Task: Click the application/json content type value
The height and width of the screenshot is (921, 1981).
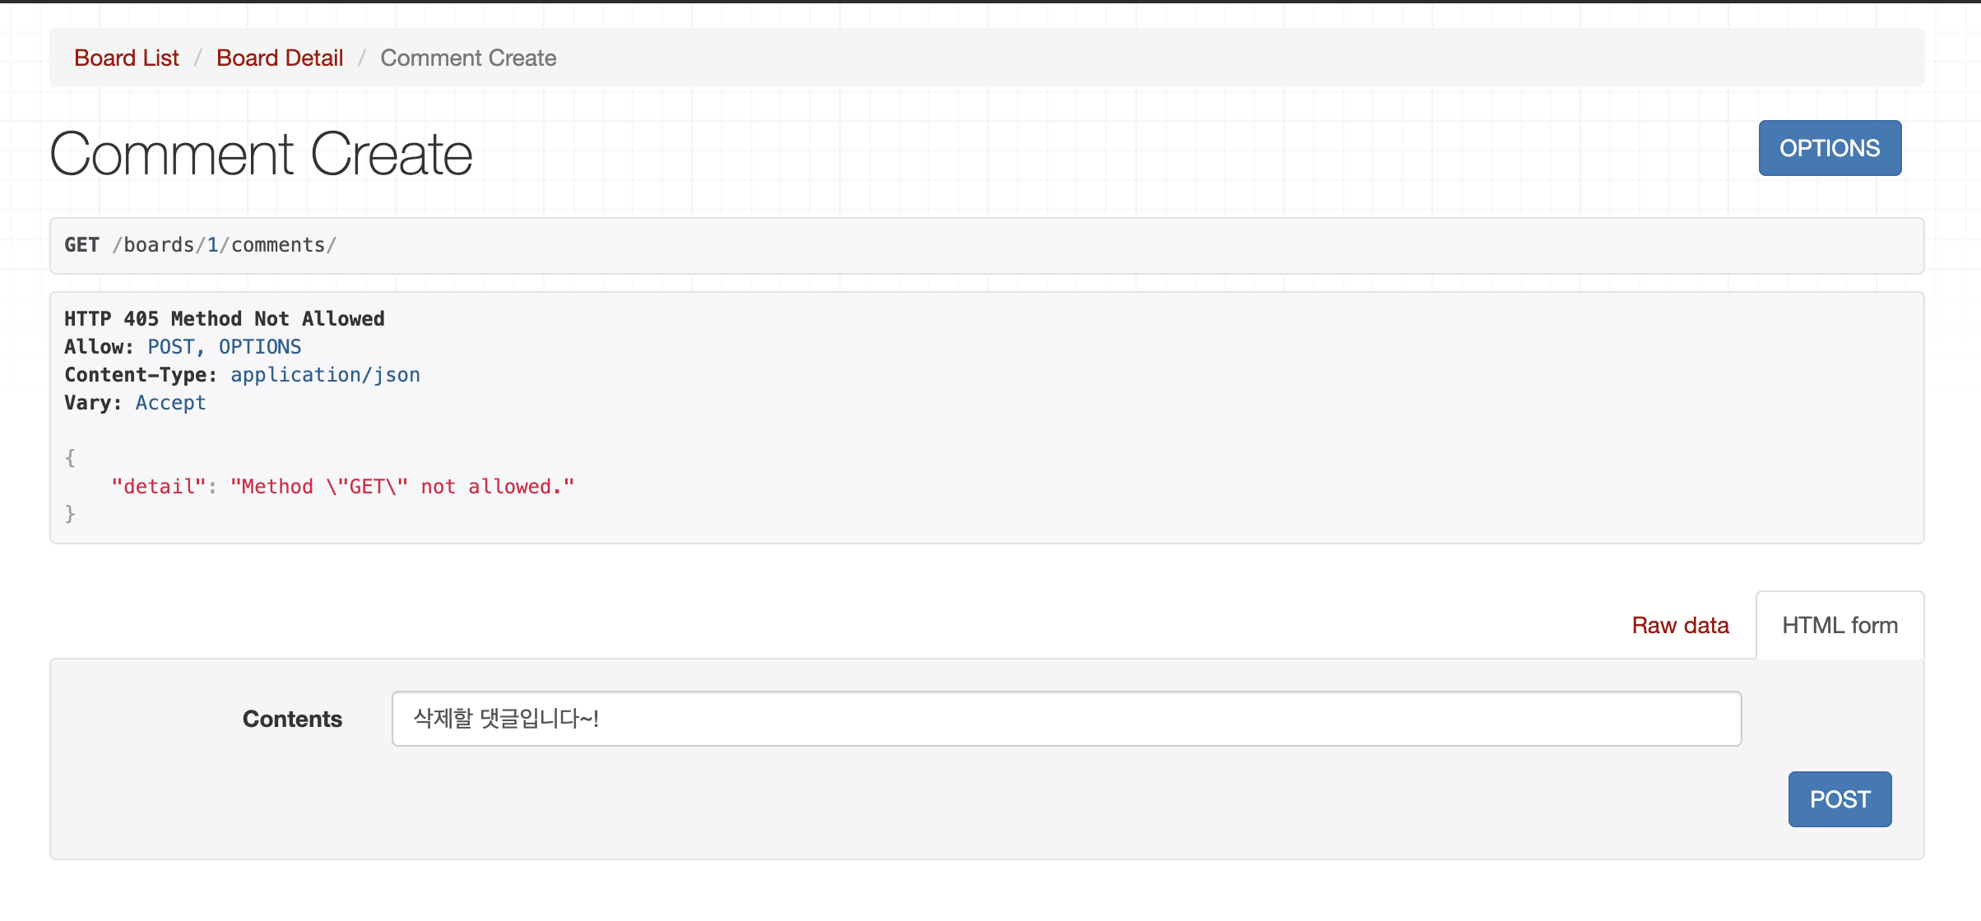Action: [x=325, y=375]
